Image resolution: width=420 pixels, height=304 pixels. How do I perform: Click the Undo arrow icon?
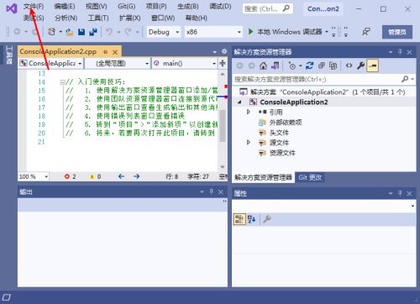[109, 32]
